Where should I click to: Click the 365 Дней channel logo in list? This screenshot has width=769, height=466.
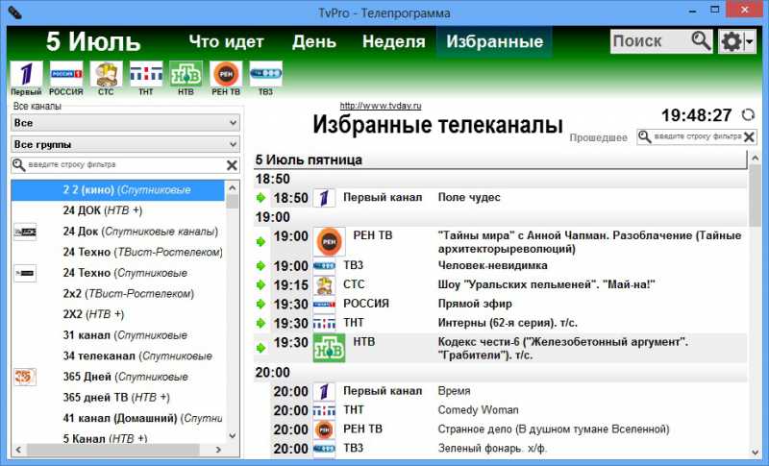click(25, 377)
